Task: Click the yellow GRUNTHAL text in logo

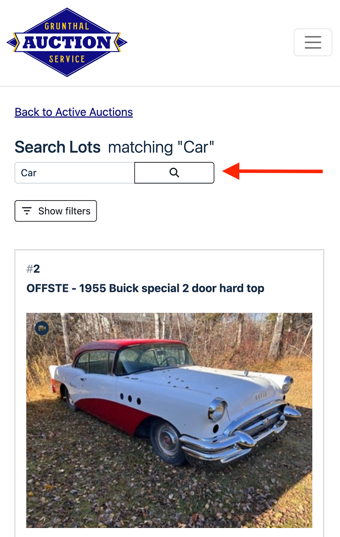Action: coord(67,26)
